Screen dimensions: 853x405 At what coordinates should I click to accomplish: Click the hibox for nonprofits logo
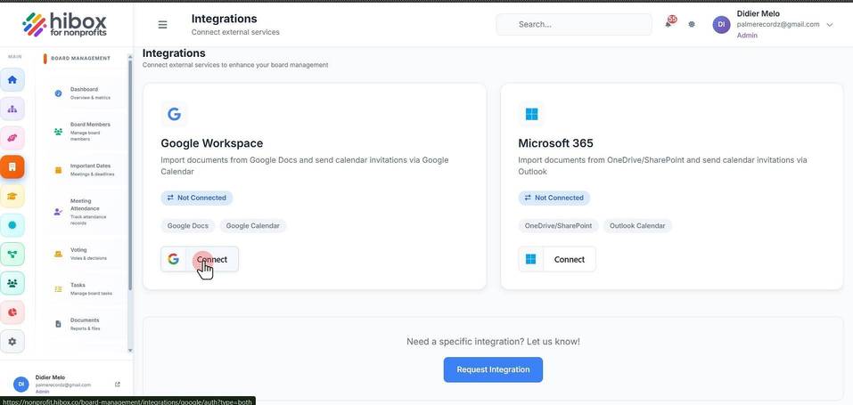[65, 24]
